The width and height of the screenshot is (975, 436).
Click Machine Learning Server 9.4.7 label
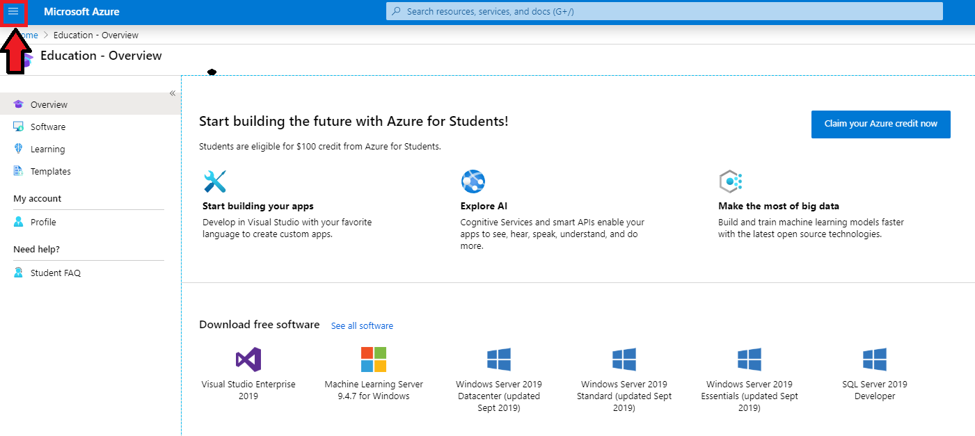click(374, 390)
